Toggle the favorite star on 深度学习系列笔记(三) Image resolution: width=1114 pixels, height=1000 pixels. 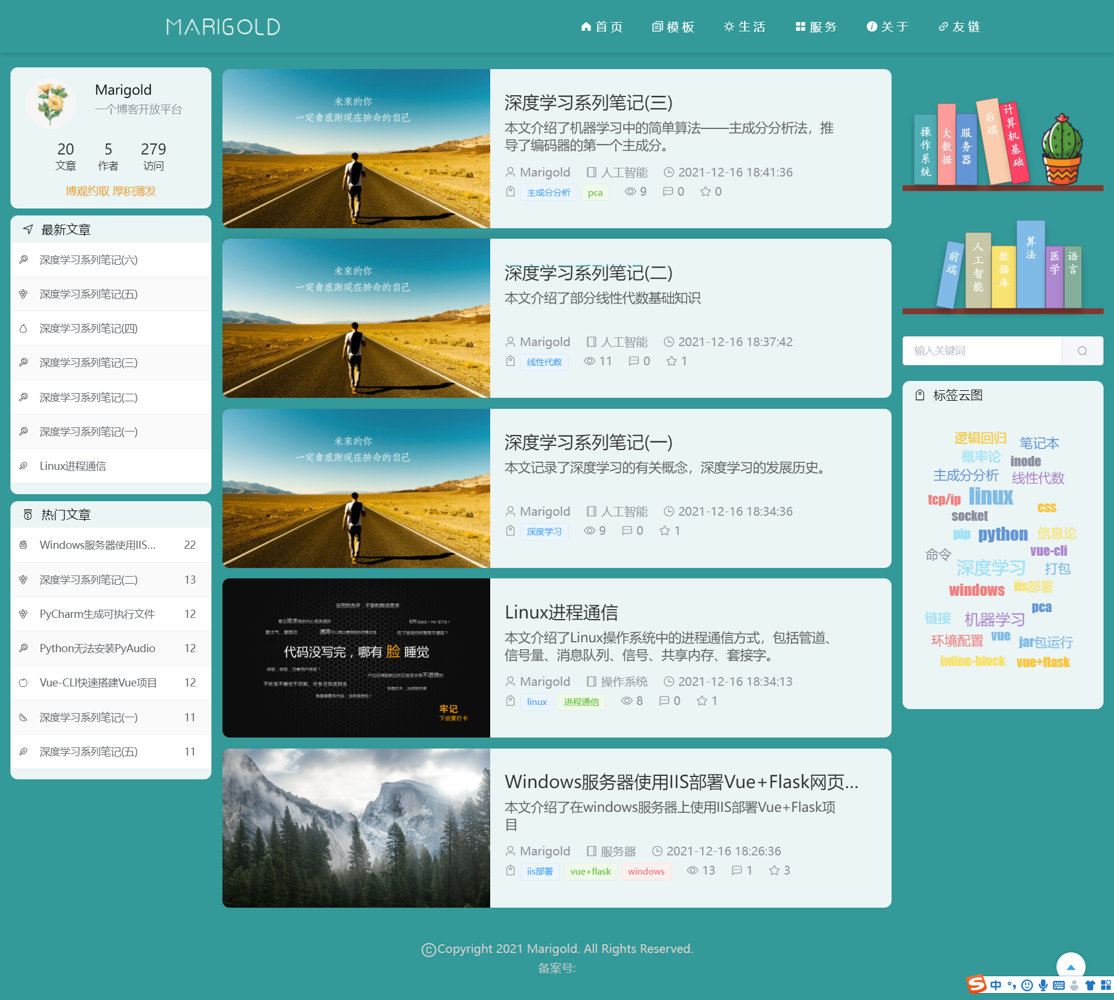click(x=705, y=191)
